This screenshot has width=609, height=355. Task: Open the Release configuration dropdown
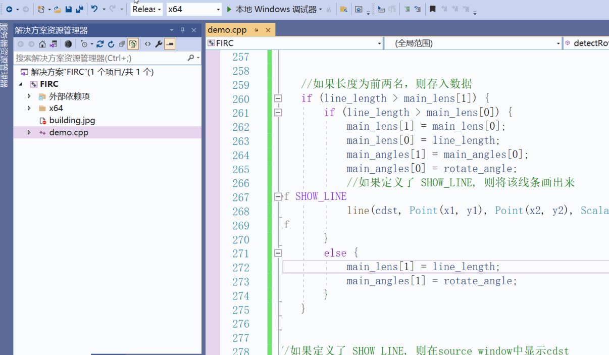[146, 9]
